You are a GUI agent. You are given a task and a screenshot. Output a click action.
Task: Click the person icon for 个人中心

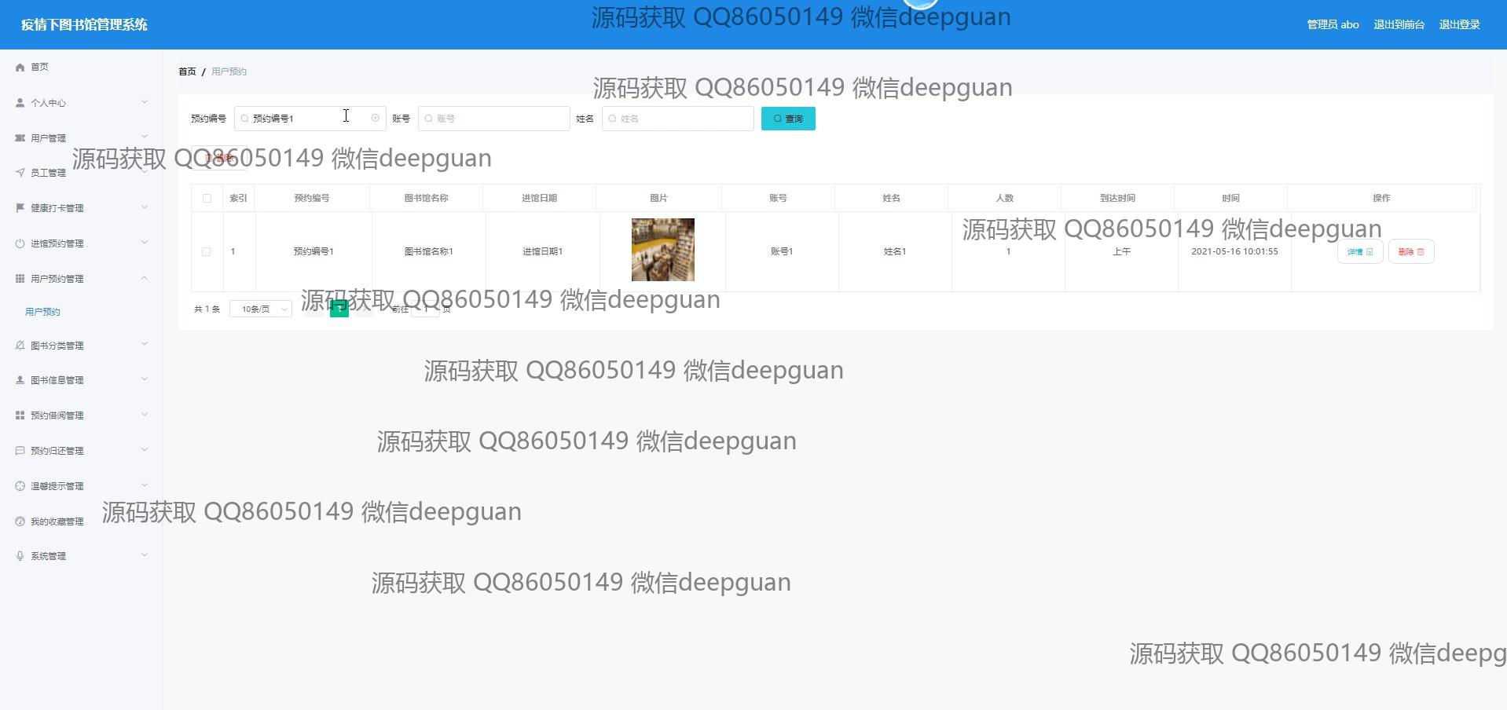pos(20,103)
